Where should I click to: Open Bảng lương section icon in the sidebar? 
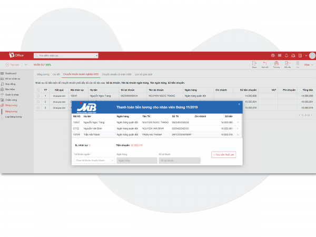[3, 105]
